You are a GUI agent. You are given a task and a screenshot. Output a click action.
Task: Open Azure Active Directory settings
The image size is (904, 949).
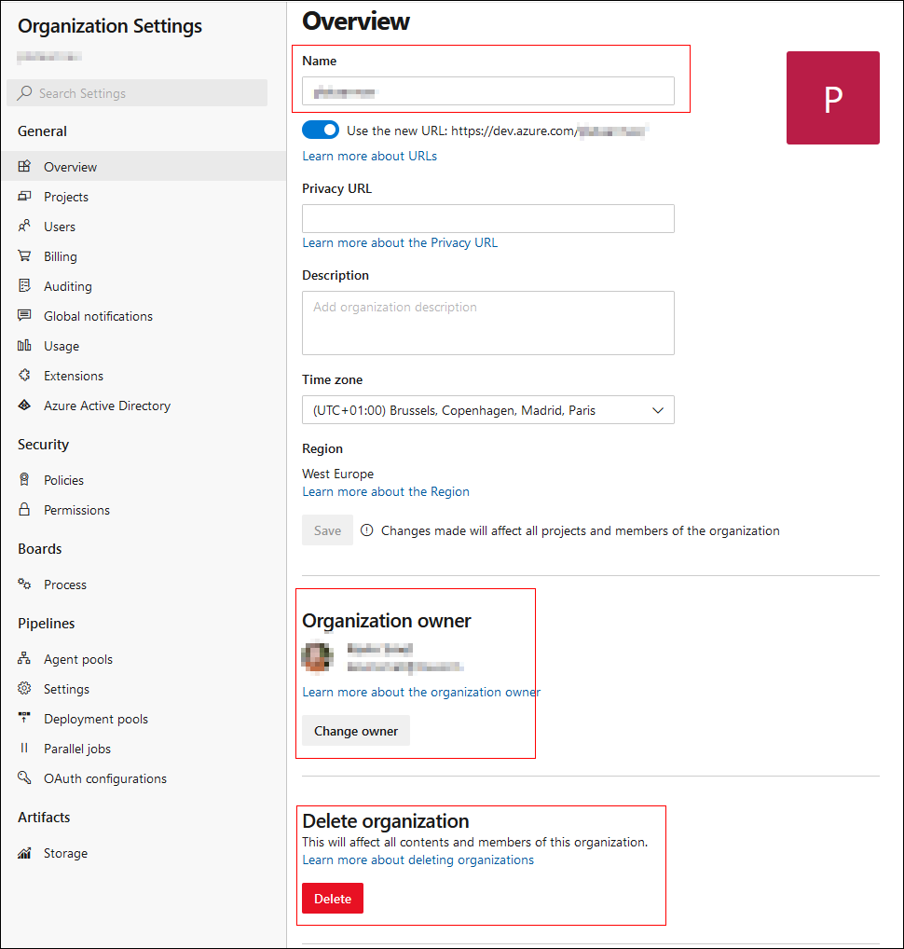point(144,405)
